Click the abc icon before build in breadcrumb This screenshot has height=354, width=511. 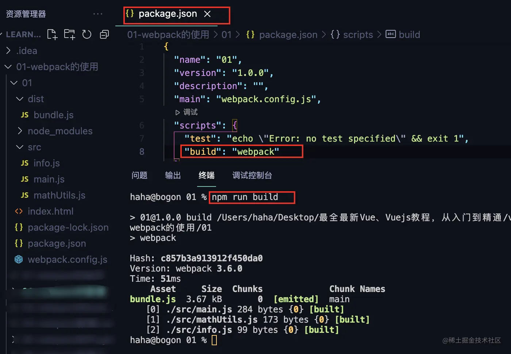point(391,34)
